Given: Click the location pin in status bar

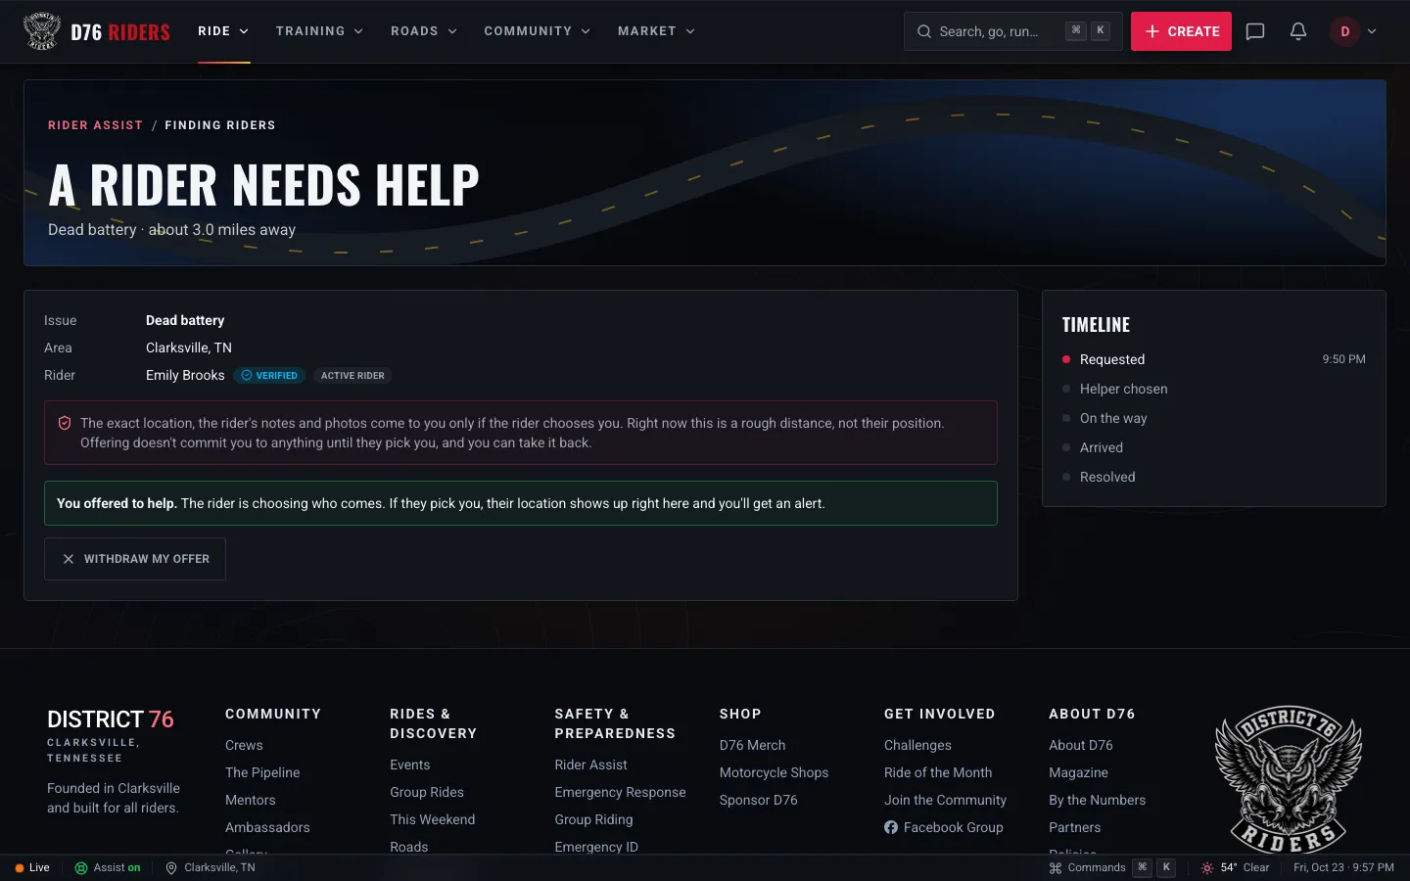Looking at the screenshot, I should [171, 867].
